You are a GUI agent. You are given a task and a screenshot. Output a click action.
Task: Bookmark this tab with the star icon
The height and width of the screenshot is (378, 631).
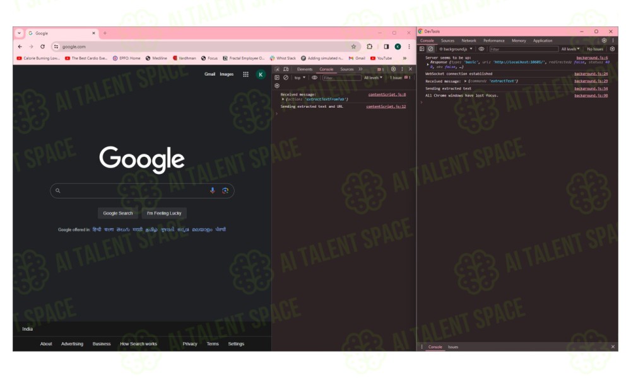(353, 47)
